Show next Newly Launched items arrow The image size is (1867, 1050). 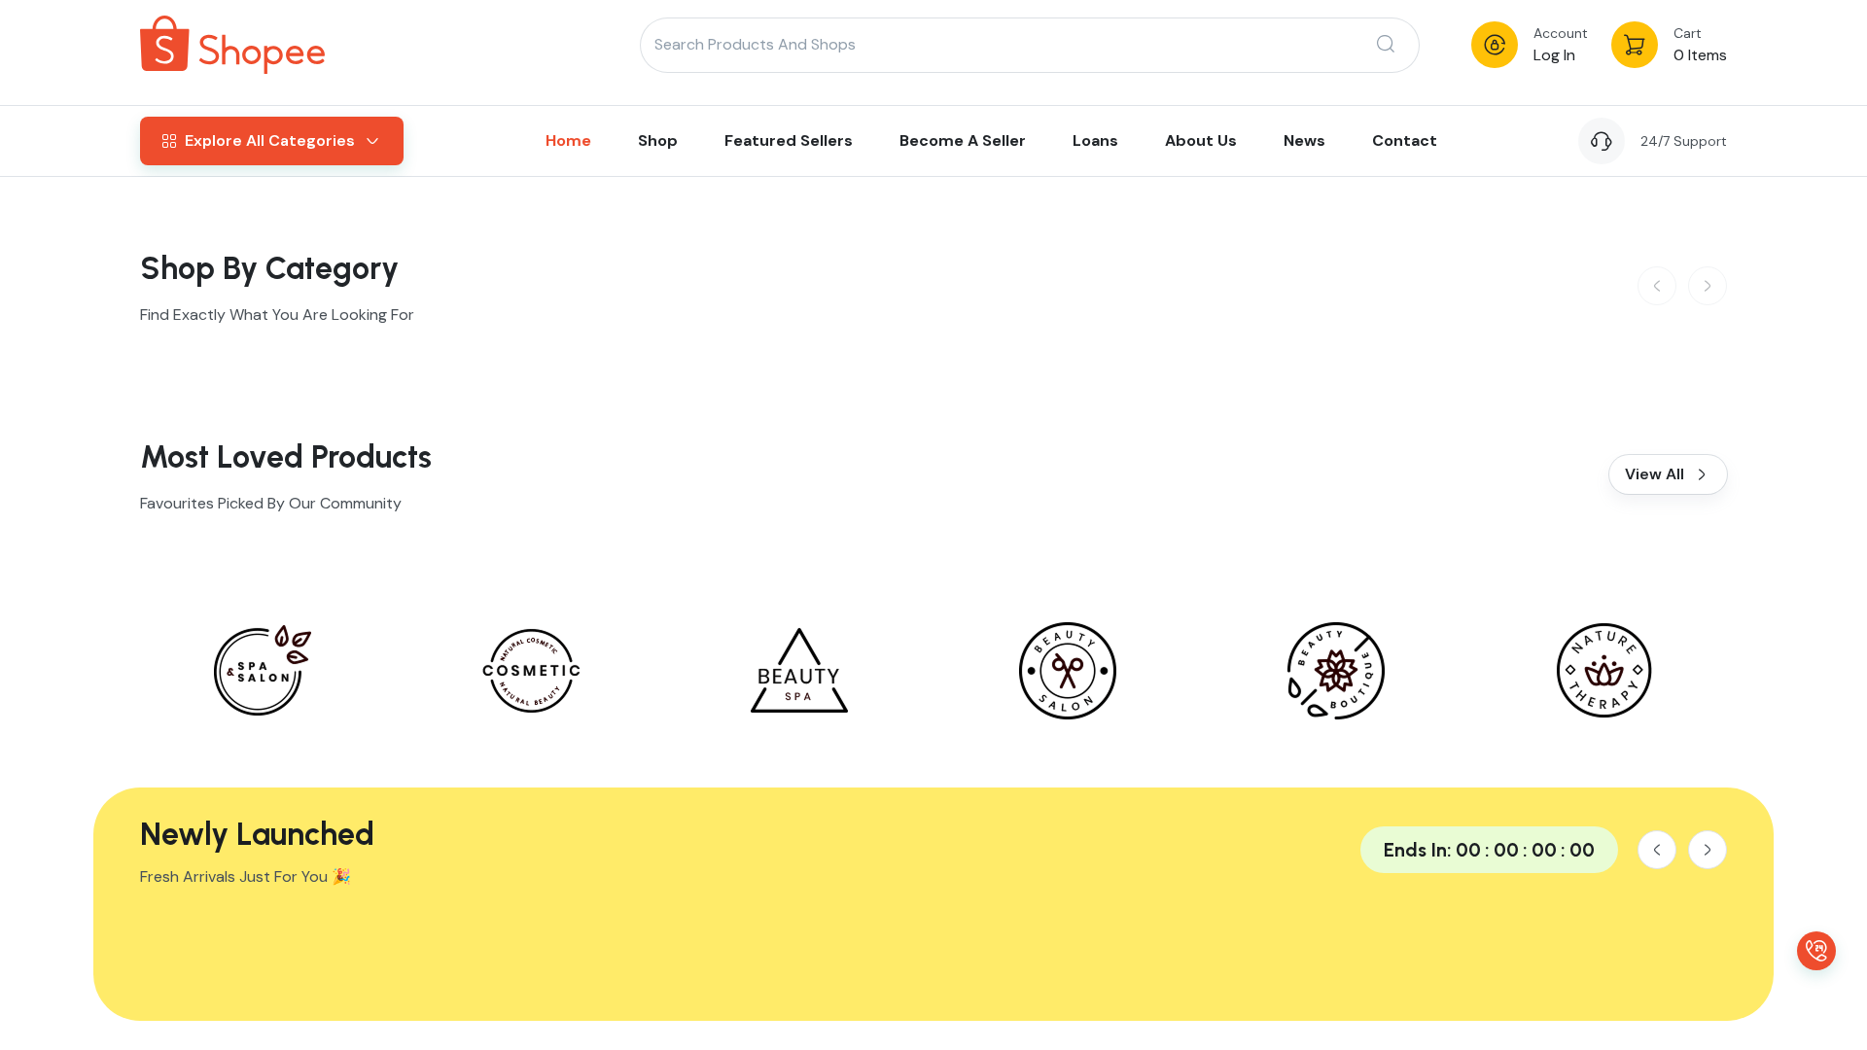1708,850
